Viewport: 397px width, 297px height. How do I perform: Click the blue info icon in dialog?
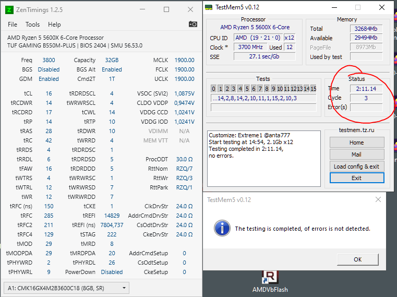(222, 228)
